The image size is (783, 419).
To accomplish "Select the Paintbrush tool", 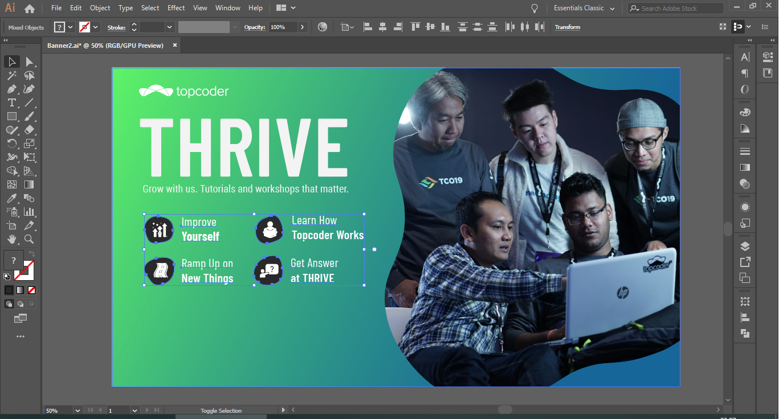I will 30,116.
